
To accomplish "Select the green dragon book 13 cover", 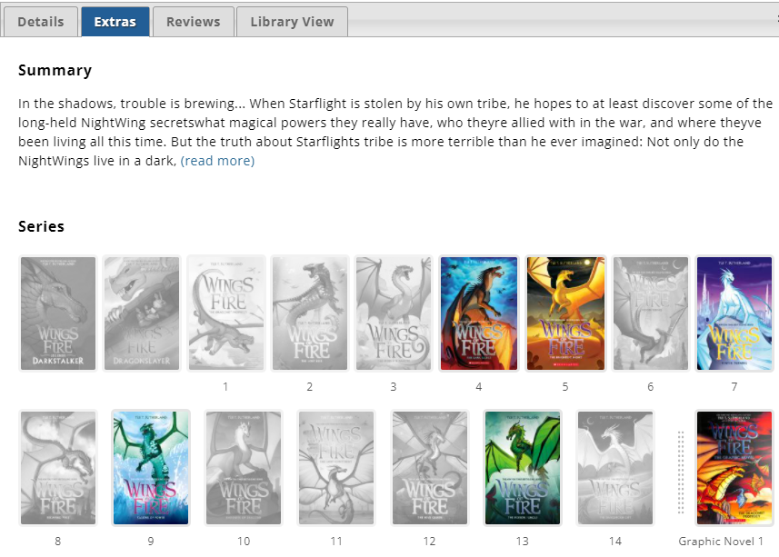I will pyautogui.click(x=522, y=468).
